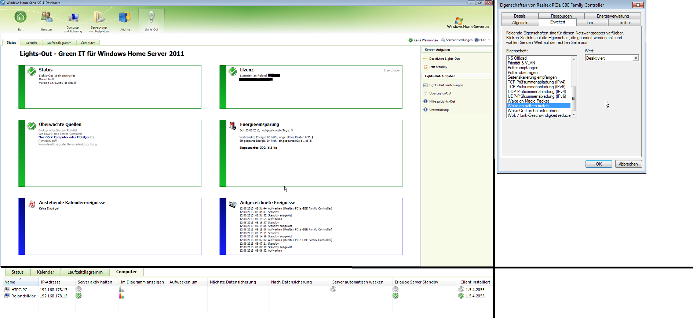Click the diagram color bars for RolandsiMac
Screen dimensions: 693x319
coord(122,296)
